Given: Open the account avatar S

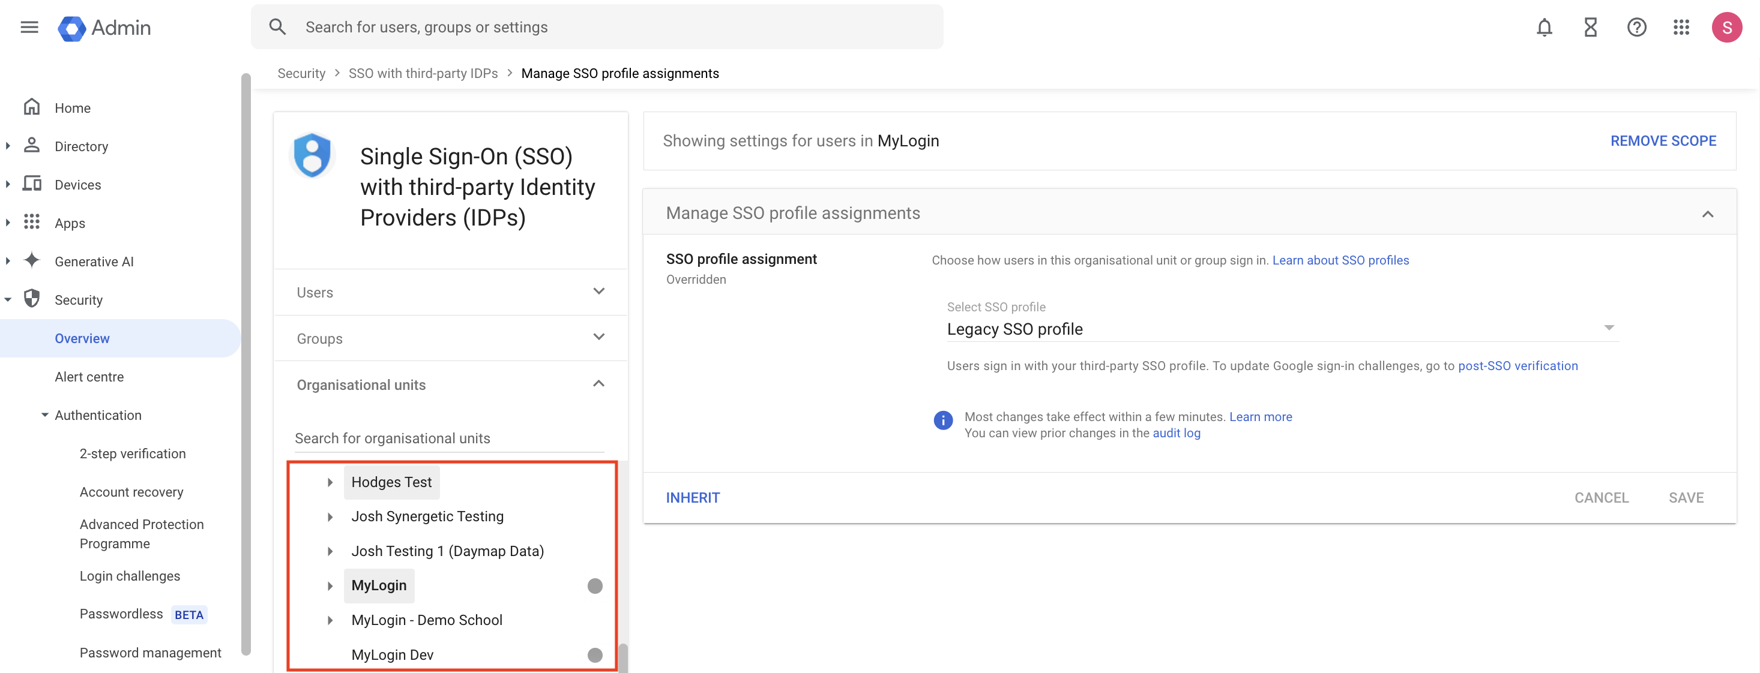Looking at the screenshot, I should 1726,28.
